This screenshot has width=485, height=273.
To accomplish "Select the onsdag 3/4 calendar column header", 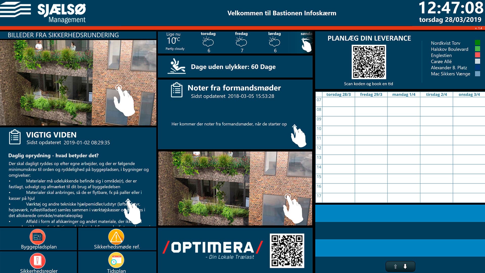I will (469, 94).
